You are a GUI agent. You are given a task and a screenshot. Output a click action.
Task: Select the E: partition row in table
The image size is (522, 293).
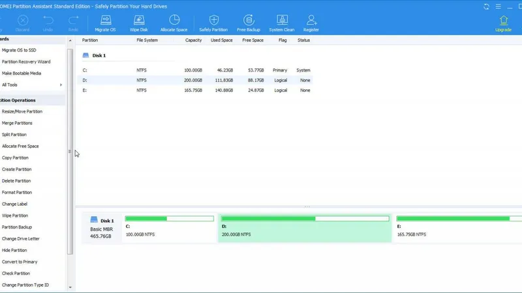(196, 91)
